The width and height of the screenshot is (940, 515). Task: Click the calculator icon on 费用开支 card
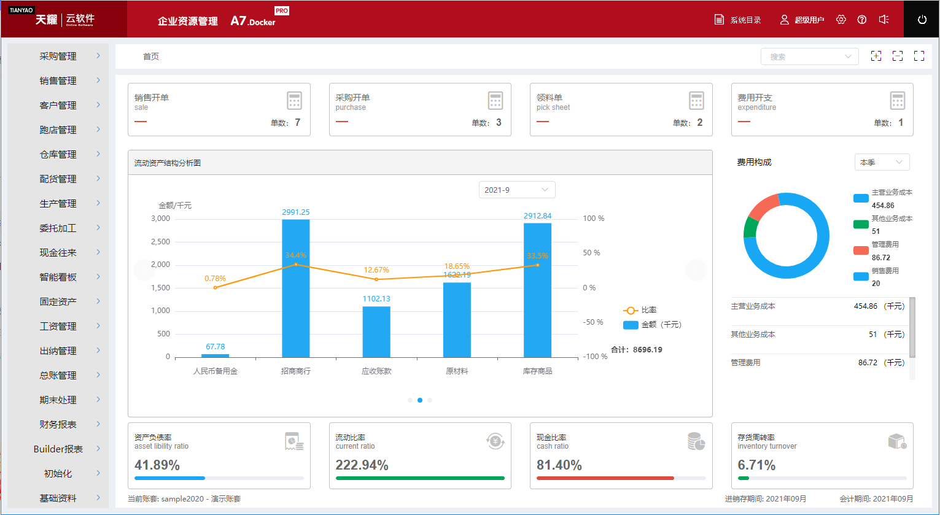(x=898, y=101)
